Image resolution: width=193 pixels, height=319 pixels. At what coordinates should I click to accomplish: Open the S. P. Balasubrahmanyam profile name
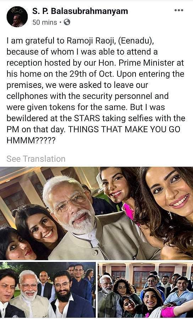(x=80, y=11)
